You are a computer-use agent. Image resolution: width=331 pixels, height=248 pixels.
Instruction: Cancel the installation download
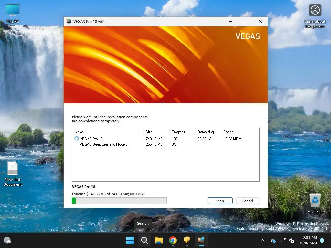248,201
